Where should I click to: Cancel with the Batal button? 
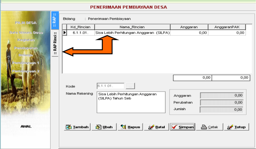[156, 127]
